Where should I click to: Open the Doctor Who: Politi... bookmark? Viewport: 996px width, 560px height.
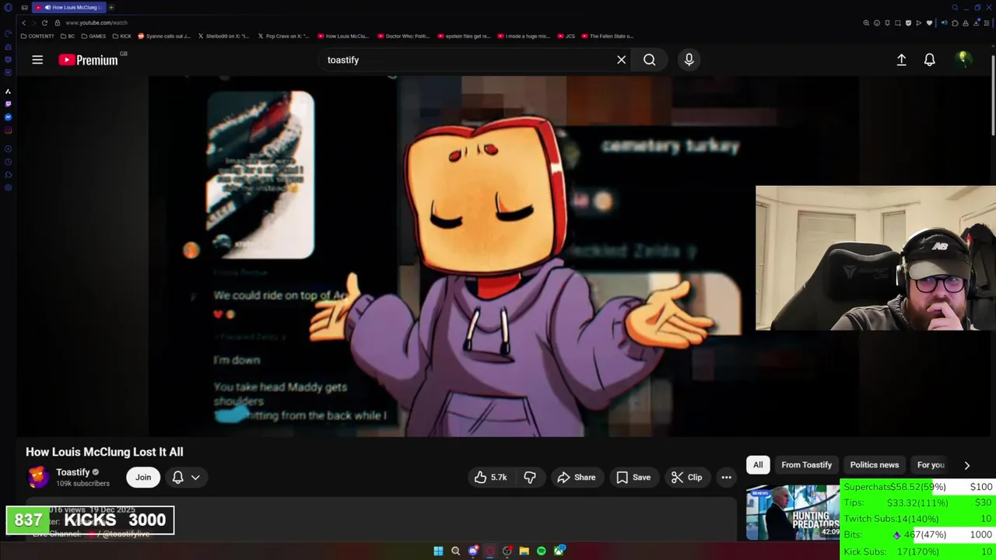(x=403, y=36)
